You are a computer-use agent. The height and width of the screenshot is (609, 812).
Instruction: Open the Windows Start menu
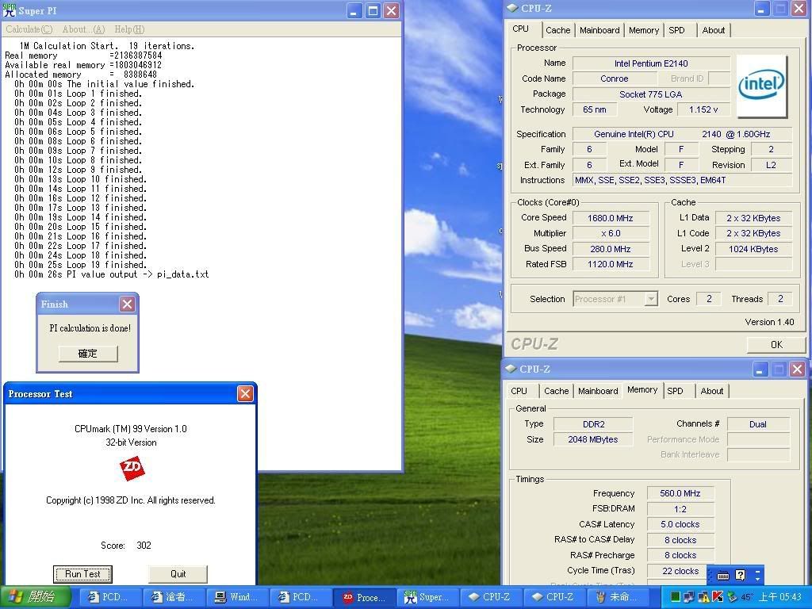tap(36, 597)
